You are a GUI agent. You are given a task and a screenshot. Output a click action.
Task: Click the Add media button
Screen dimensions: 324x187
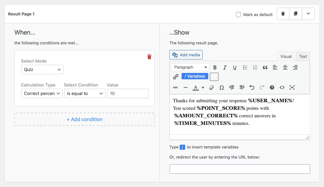point(186,55)
